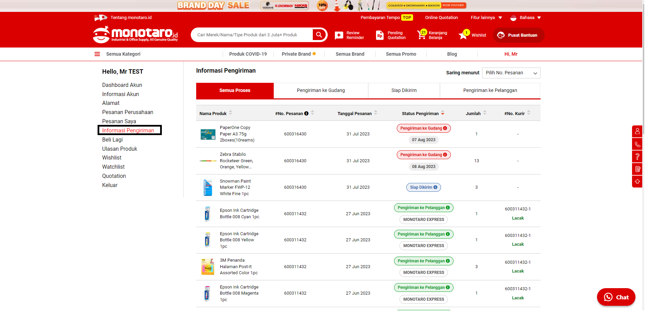Image resolution: width=647 pixels, height=317 pixels.
Task: Click the search magnifier button
Action: pos(319,35)
